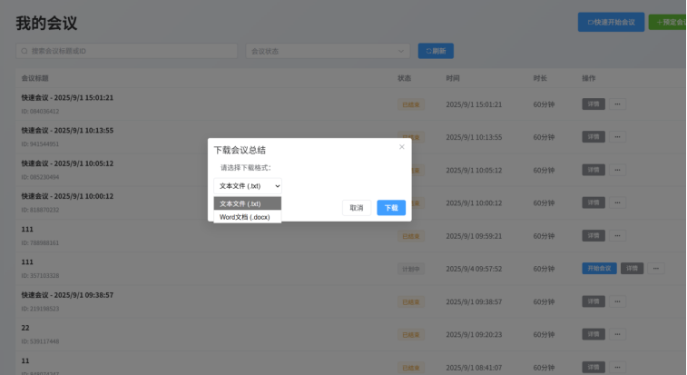Open more options for meeting 15:01:21

pos(617,104)
